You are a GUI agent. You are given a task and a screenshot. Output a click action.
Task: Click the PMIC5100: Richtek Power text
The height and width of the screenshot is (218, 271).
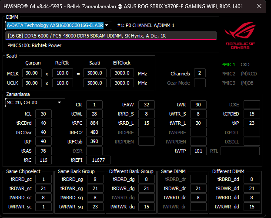pos(34,45)
